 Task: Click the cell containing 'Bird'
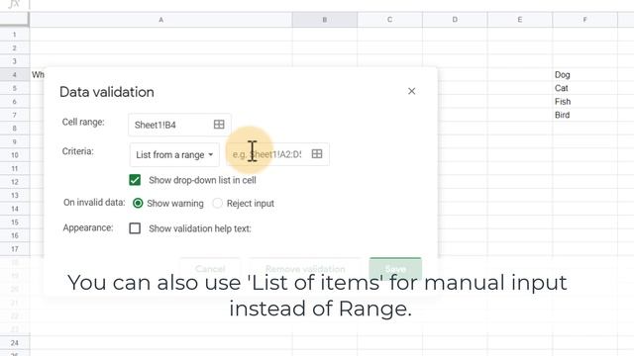coord(585,115)
